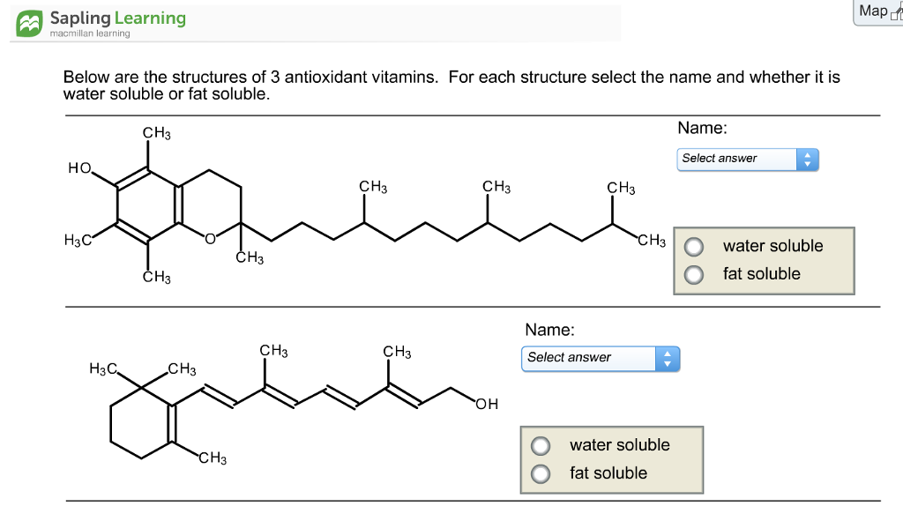Viewport: 903px width, 521px height.
Task: Click the ring oxygen atom in first structure
Action: 210,238
